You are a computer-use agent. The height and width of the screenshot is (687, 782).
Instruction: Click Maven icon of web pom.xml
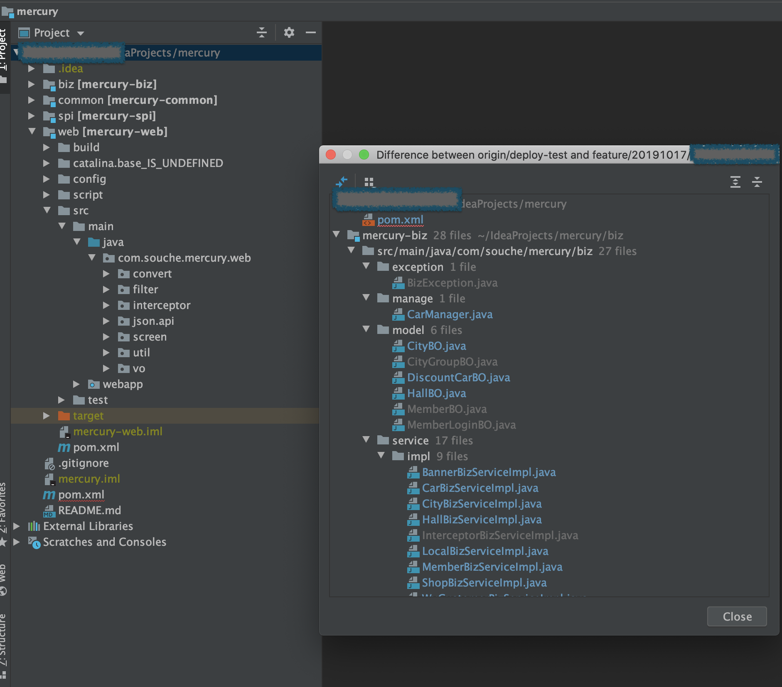click(x=64, y=447)
